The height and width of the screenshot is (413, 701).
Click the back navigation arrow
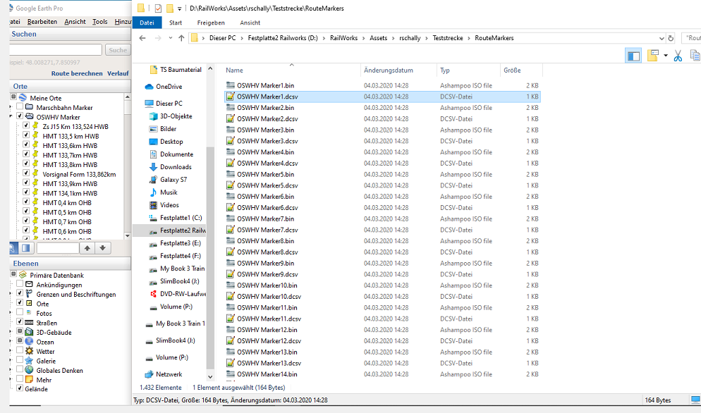click(x=142, y=38)
